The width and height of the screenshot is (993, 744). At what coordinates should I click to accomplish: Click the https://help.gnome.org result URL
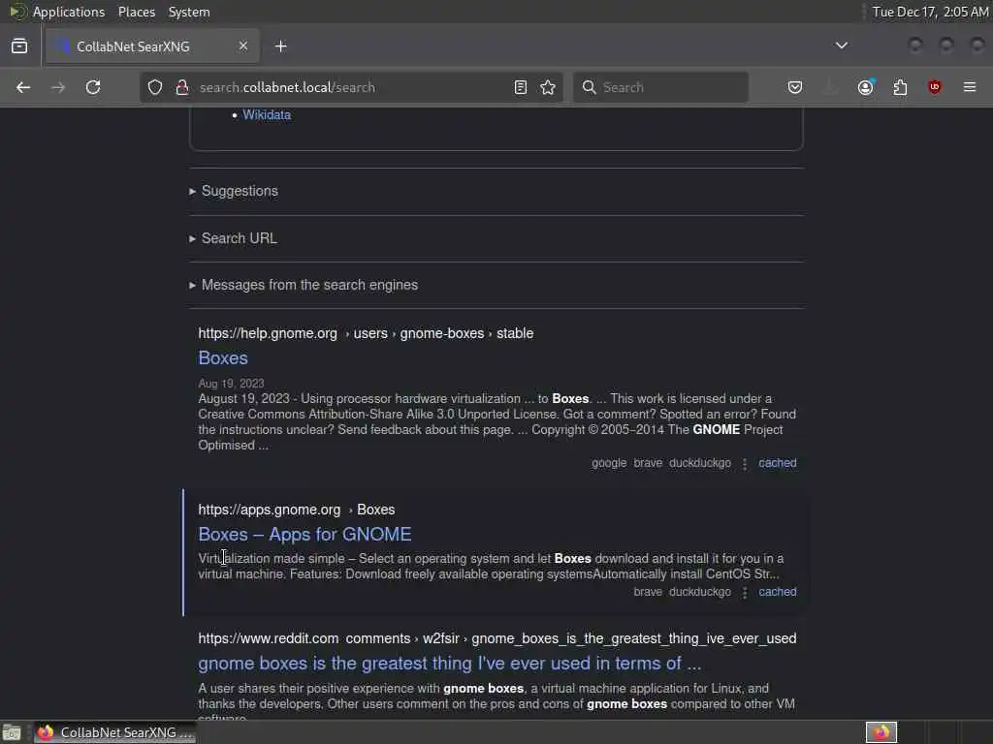268,333
